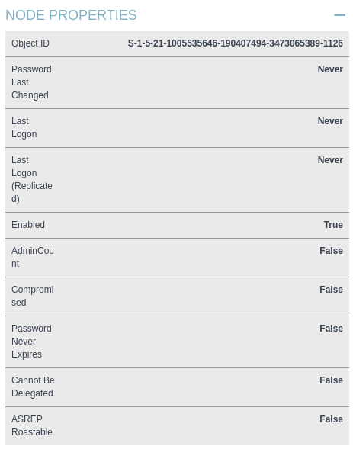The image size is (353, 449).
Task: Select the Object ID SID value
Action: coord(235,43)
